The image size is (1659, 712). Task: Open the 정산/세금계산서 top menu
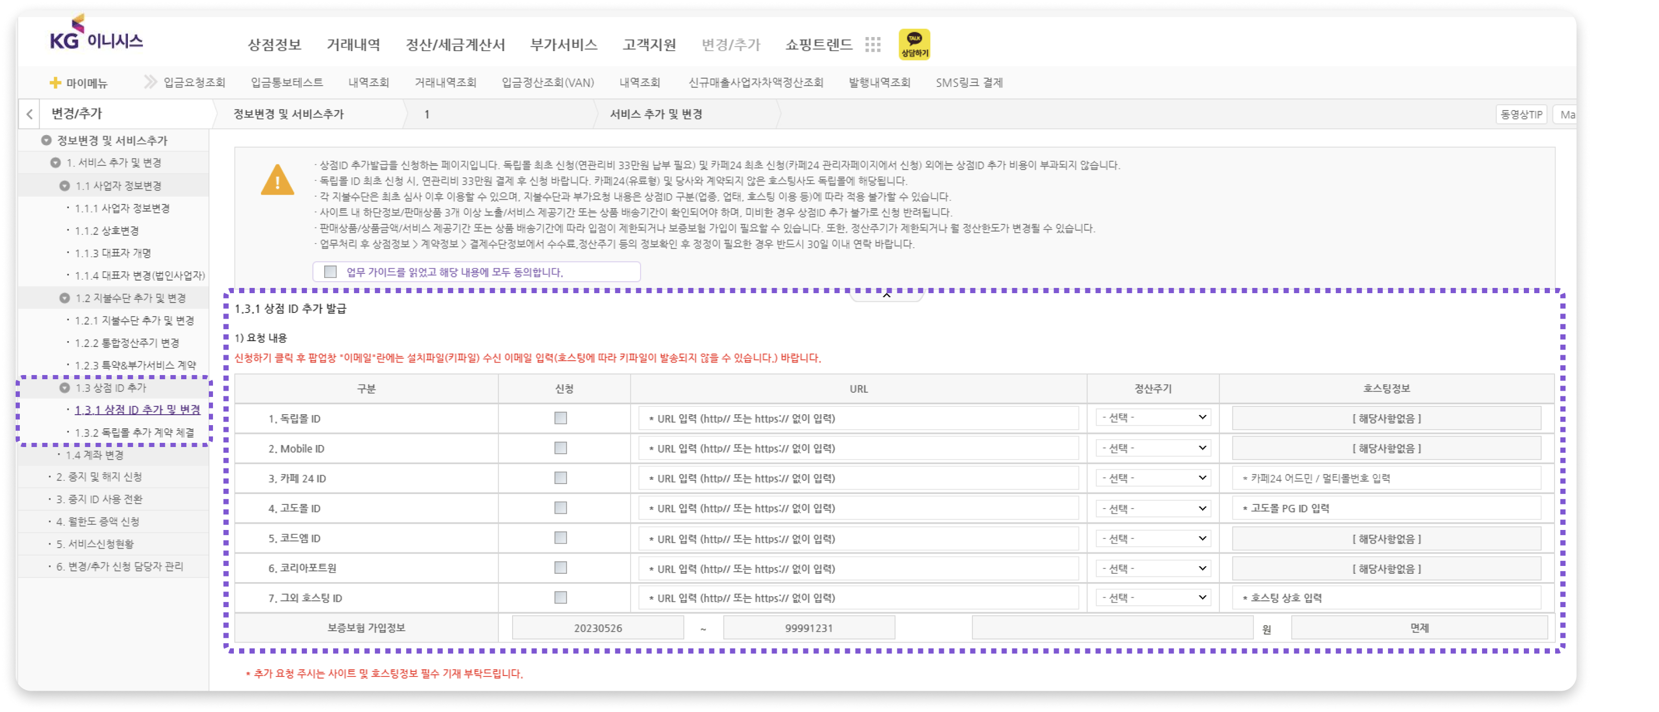455,44
